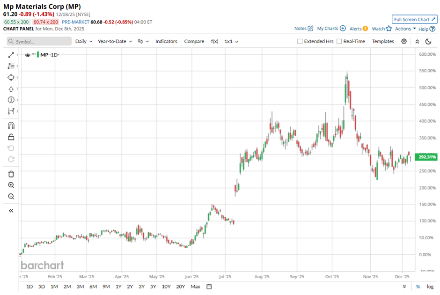440x295 pixels.
Task: Open the Year-to-Date period dropdown
Action: pos(115,41)
